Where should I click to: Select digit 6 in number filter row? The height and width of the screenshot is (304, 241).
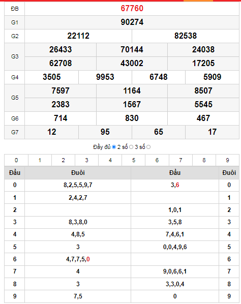tap(157, 160)
